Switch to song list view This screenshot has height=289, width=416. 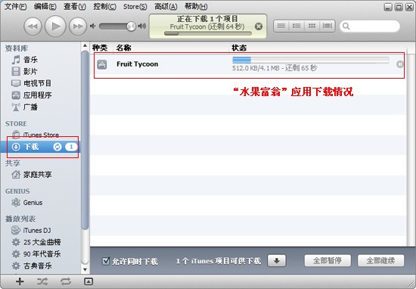281,26
